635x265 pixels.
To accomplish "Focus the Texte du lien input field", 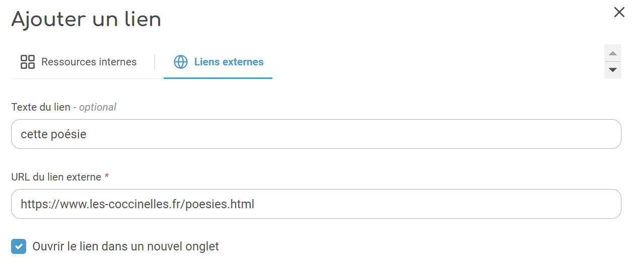I will (x=316, y=134).
